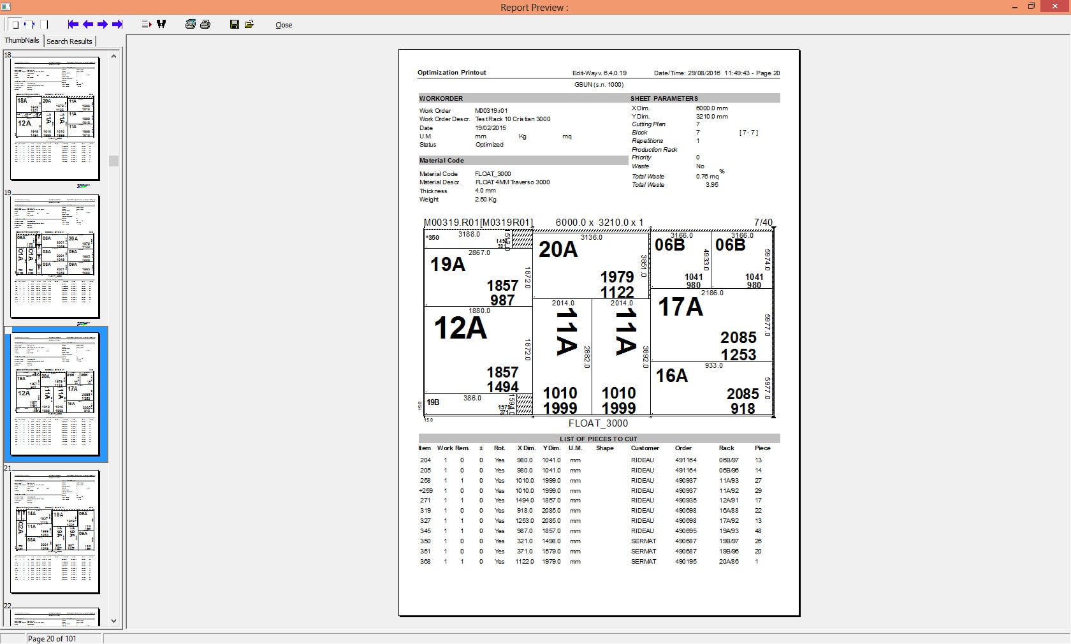Screen dimensions: 1071x644
Task: Save the report with floppy disk icon
Action: click(235, 24)
